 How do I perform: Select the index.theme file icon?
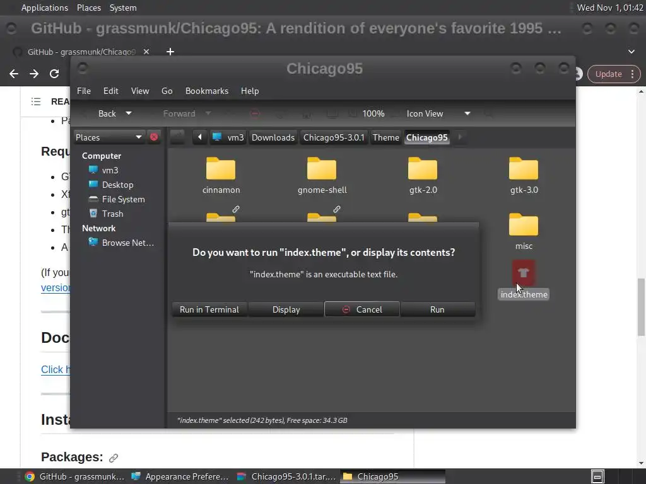[524, 272]
